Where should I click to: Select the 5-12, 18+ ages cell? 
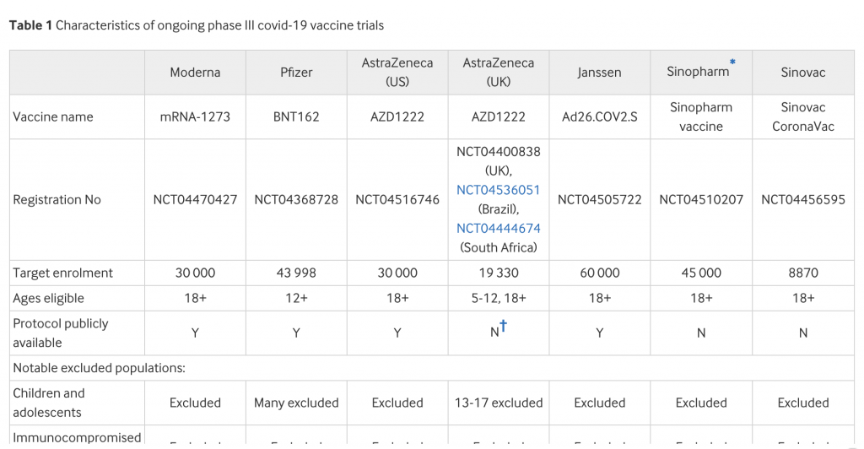point(498,298)
